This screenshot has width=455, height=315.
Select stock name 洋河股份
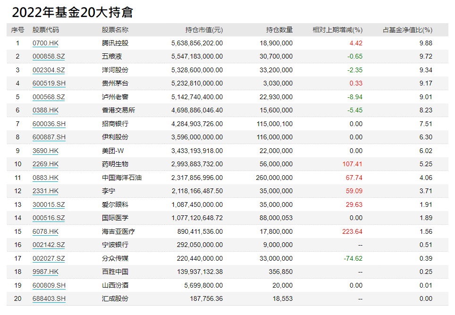coord(115,70)
